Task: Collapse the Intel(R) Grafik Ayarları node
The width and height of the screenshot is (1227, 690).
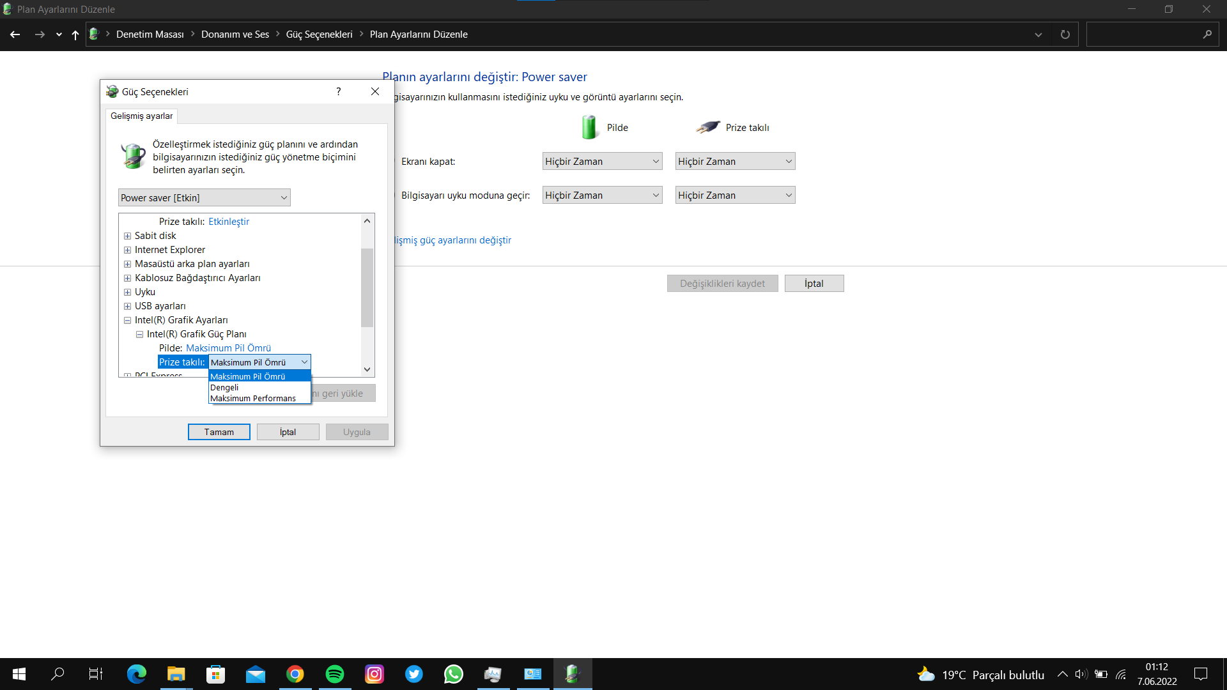Action: (127, 320)
